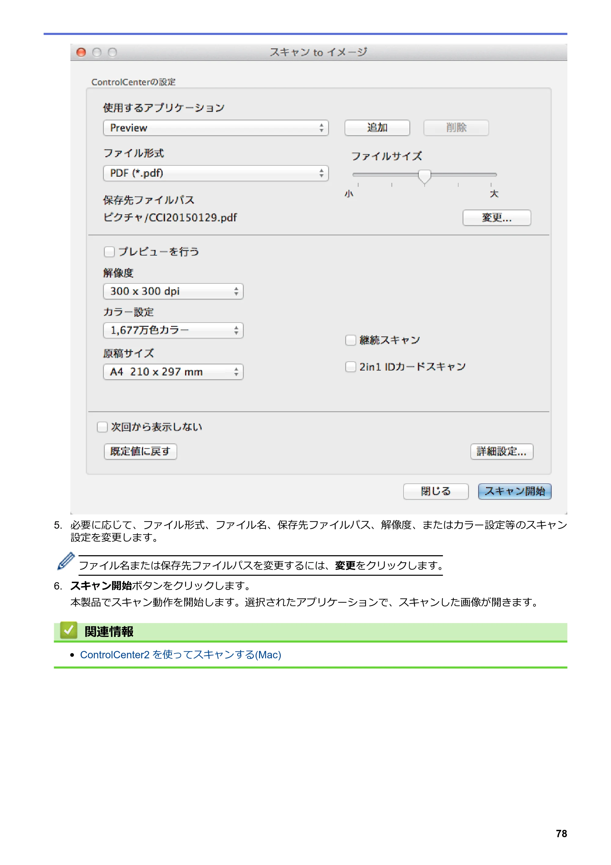Click the yellow minimize window button
This screenshot has height=865, width=611.
97,52
